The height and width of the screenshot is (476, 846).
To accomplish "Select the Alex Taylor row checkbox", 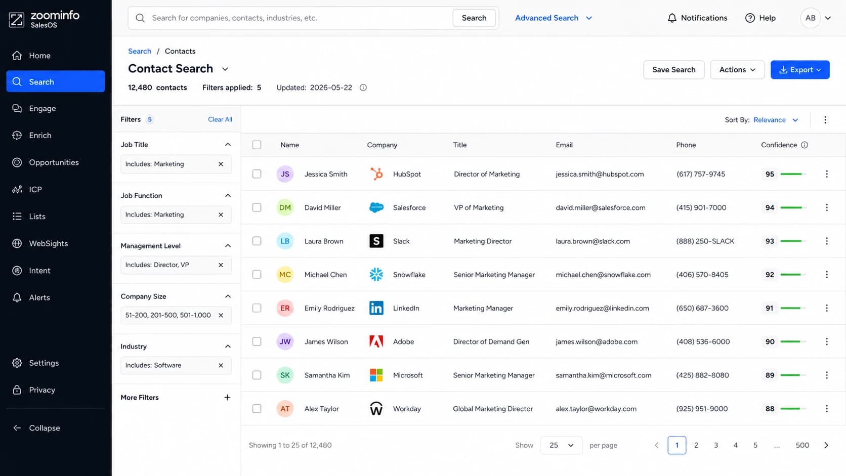I will [x=257, y=409].
